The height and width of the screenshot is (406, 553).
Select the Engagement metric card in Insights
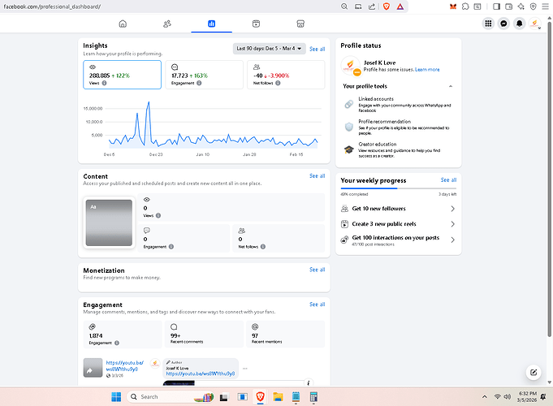(205, 75)
